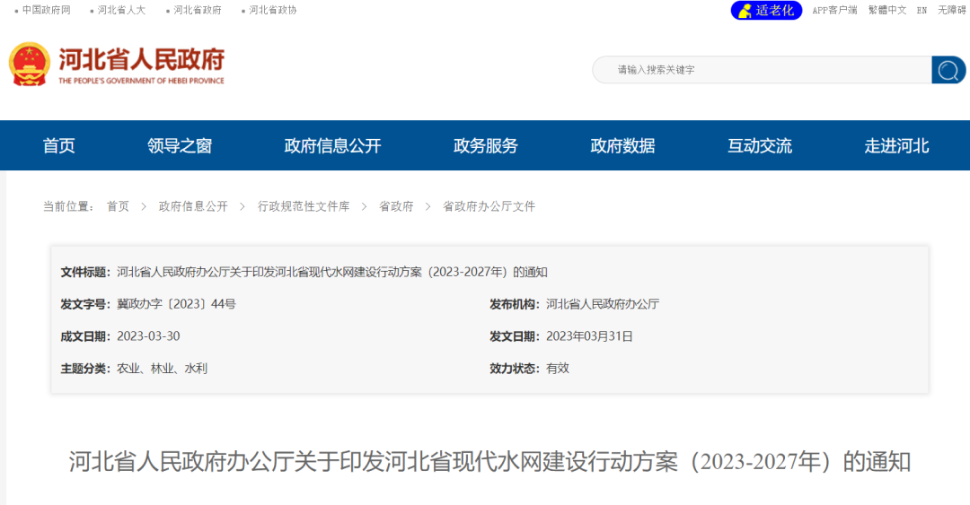Click document number 冀政办字〔2023〕44号

176,304
